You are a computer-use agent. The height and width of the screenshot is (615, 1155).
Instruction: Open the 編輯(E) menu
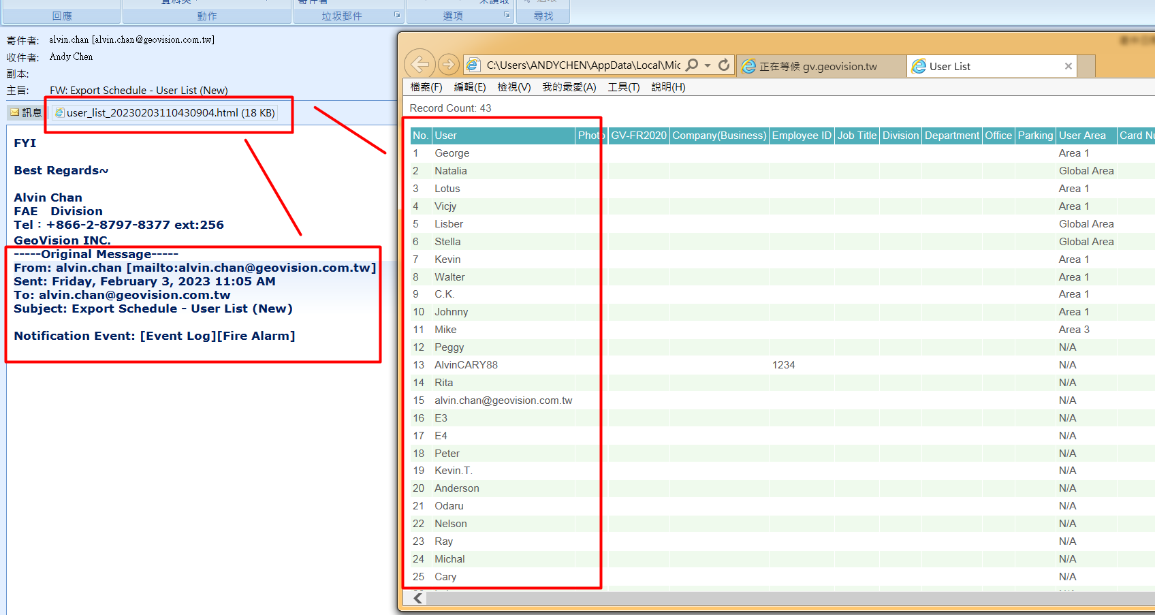(470, 87)
